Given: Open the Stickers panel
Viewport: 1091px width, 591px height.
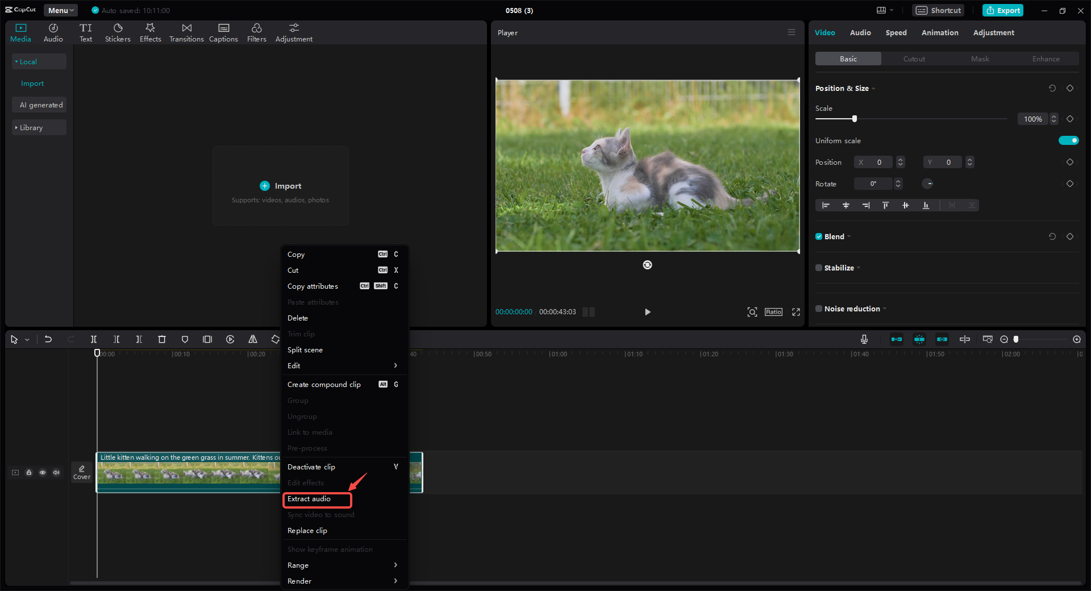Looking at the screenshot, I should (x=118, y=33).
